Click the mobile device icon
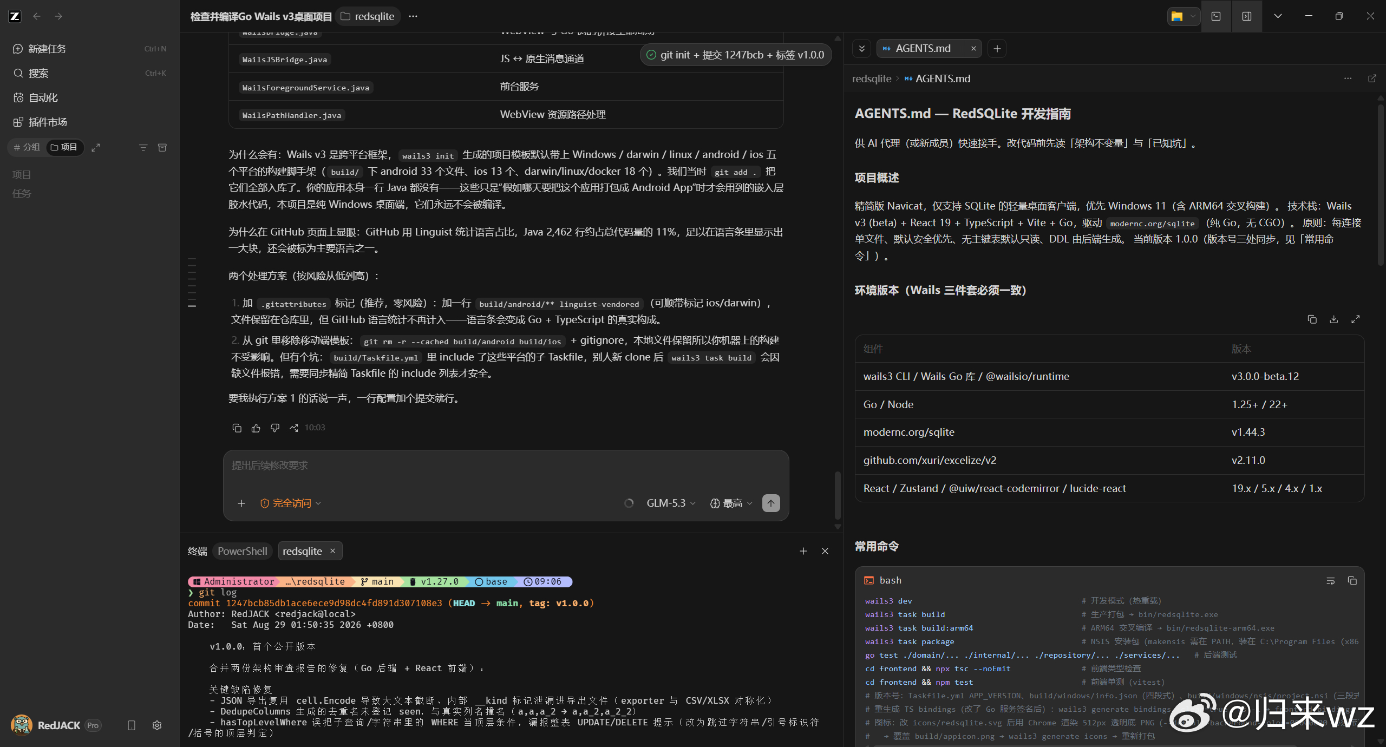Image resolution: width=1386 pixels, height=747 pixels. pyautogui.click(x=131, y=725)
